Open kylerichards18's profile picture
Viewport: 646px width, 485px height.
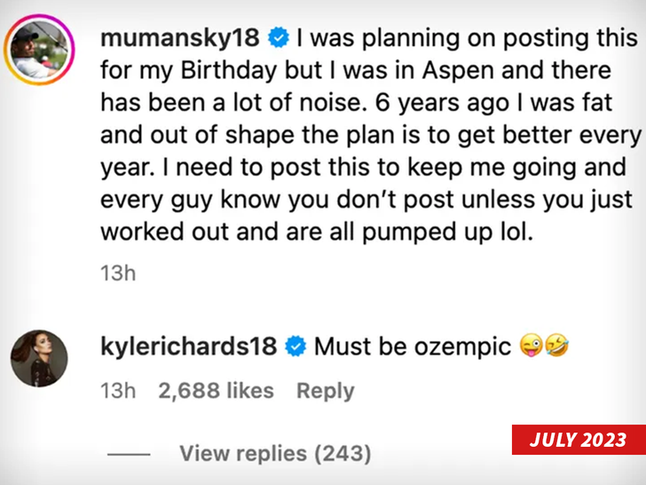38,358
